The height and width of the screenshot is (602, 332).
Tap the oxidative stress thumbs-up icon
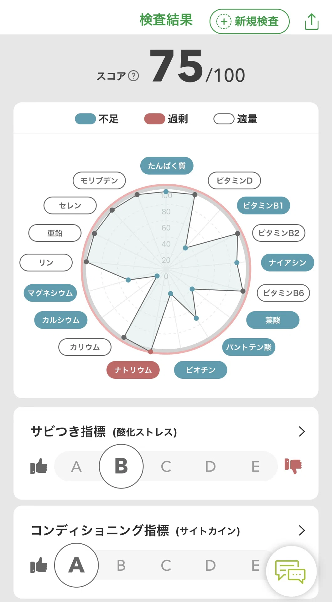click(x=39, y=466)
